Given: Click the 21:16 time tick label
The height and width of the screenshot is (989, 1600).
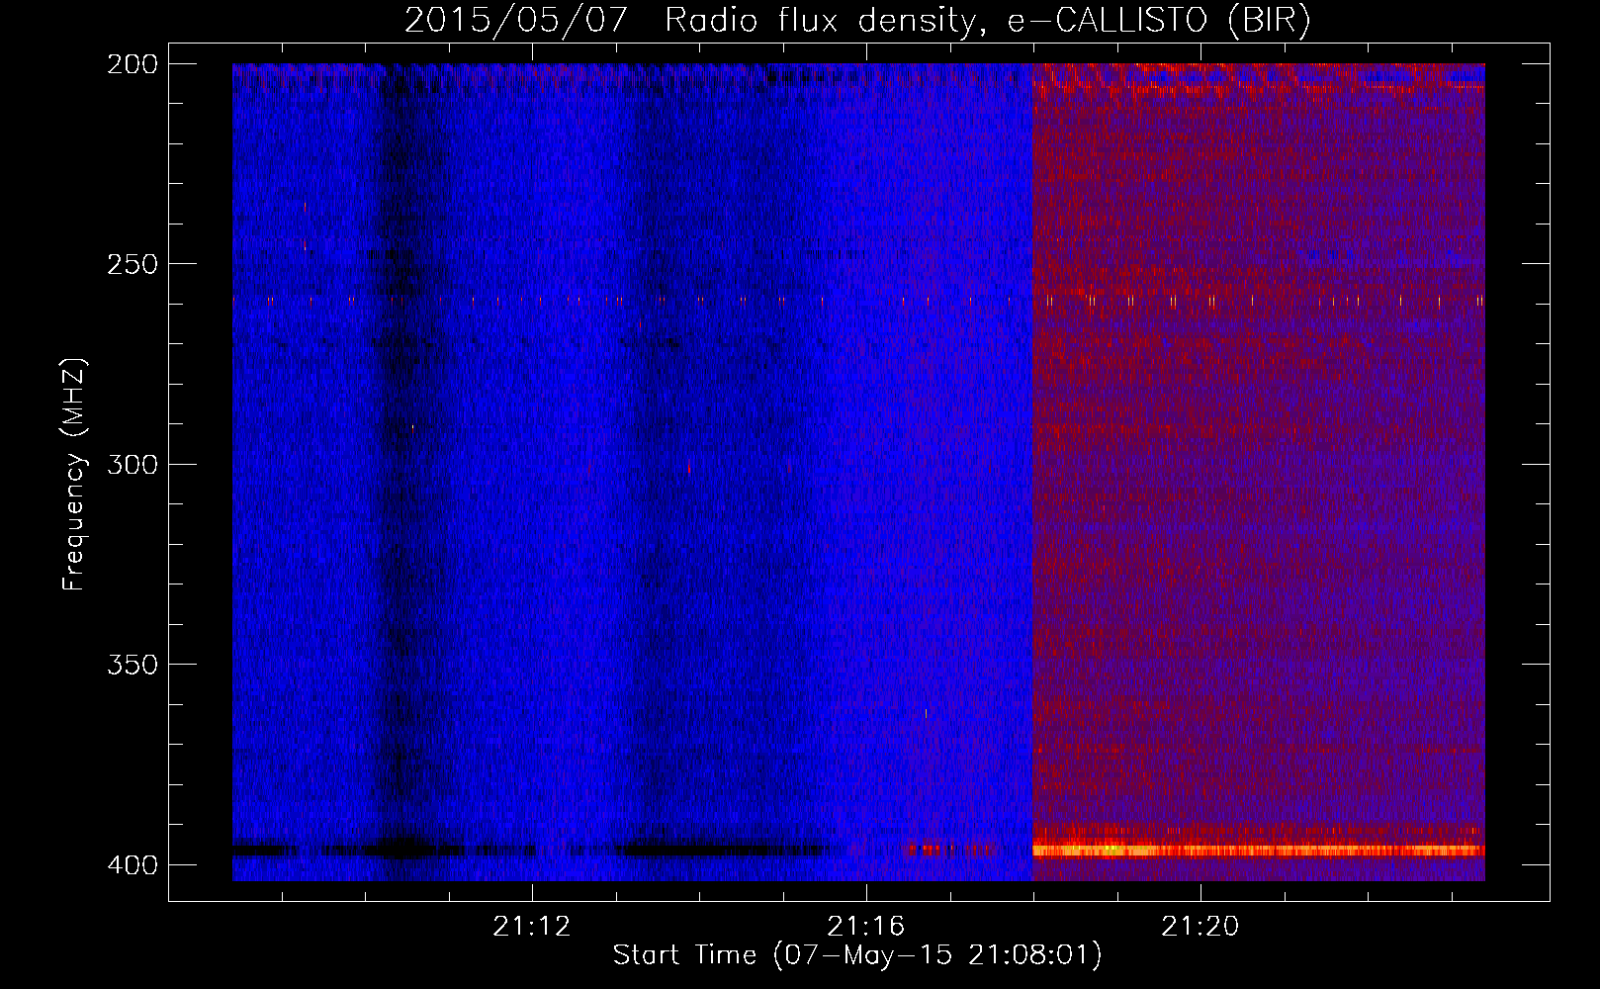Looking at the screenshot, I should tap(866, 927).
